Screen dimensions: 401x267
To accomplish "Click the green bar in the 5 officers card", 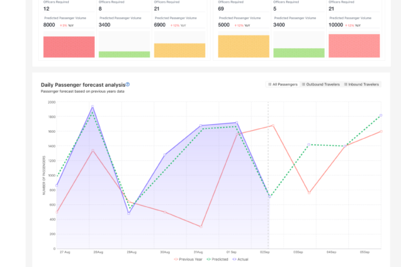I will click(299, 53).
